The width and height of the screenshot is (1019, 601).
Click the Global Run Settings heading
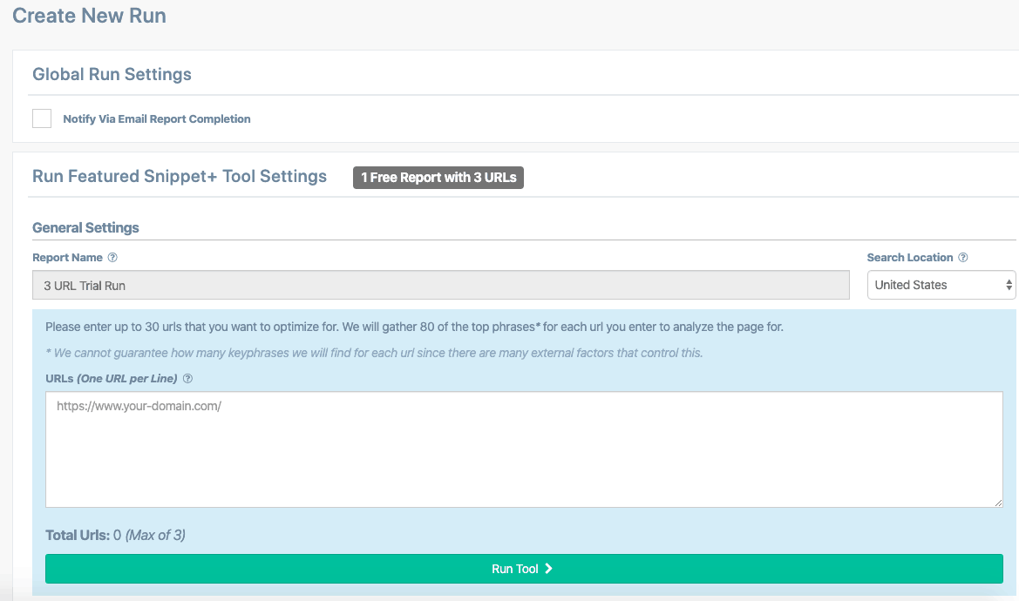click(x=112, y=74)
